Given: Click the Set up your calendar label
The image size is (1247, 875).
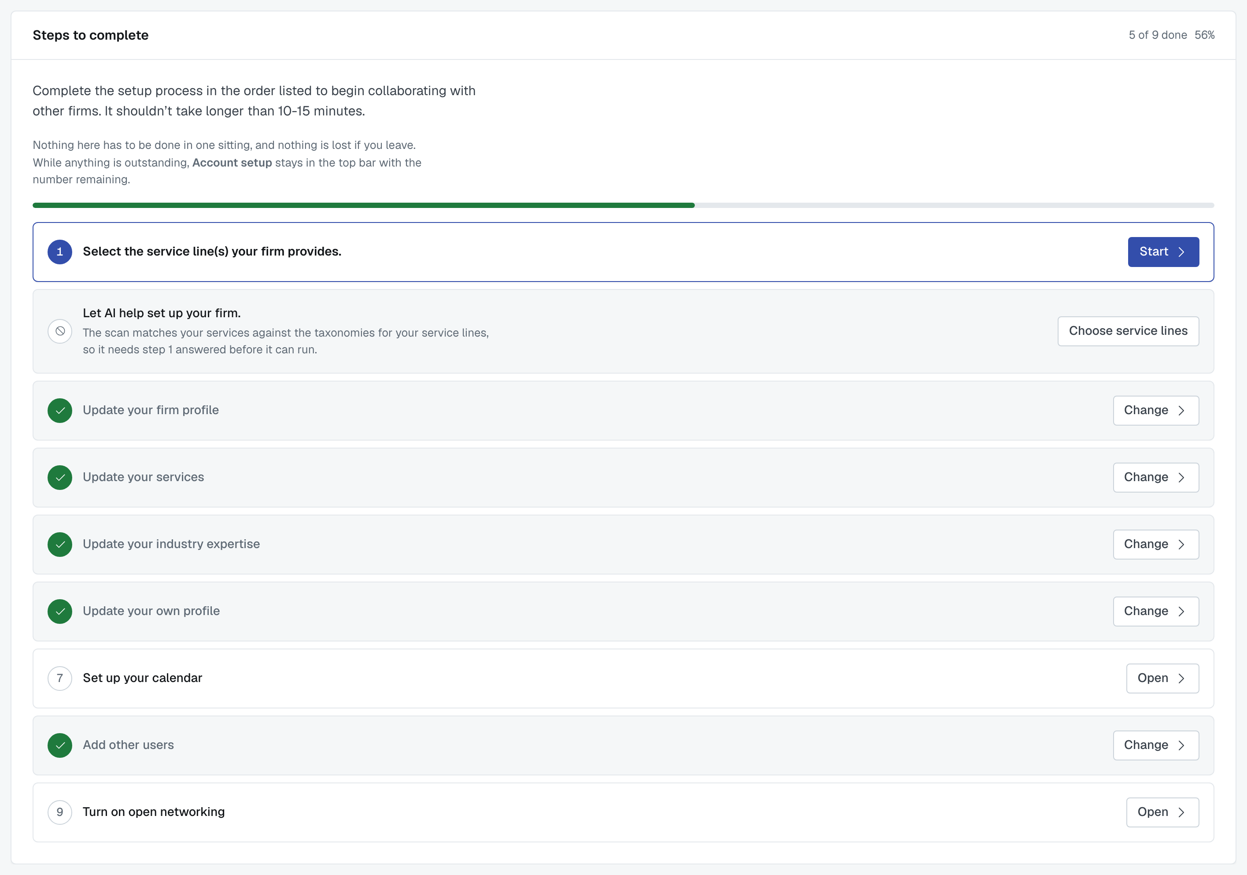Looking at the screenshot, I should coord(142,678).
